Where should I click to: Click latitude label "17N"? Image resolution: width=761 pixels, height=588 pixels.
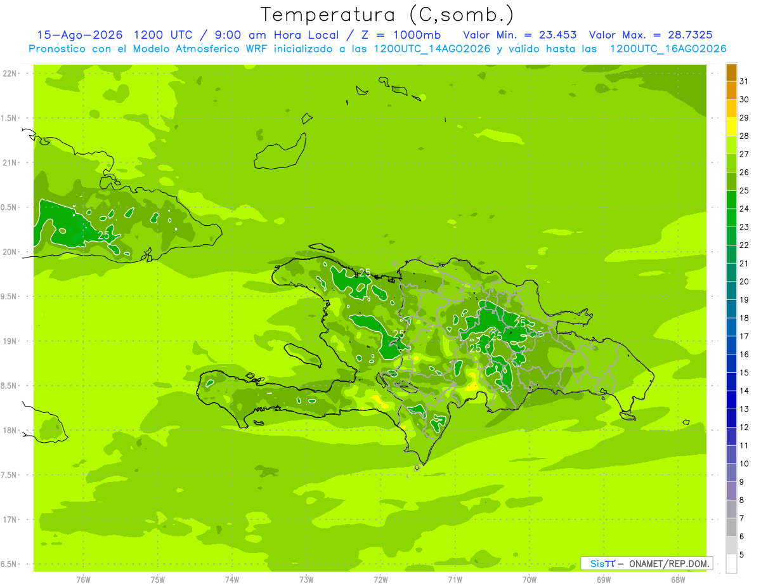coord(10,519)
